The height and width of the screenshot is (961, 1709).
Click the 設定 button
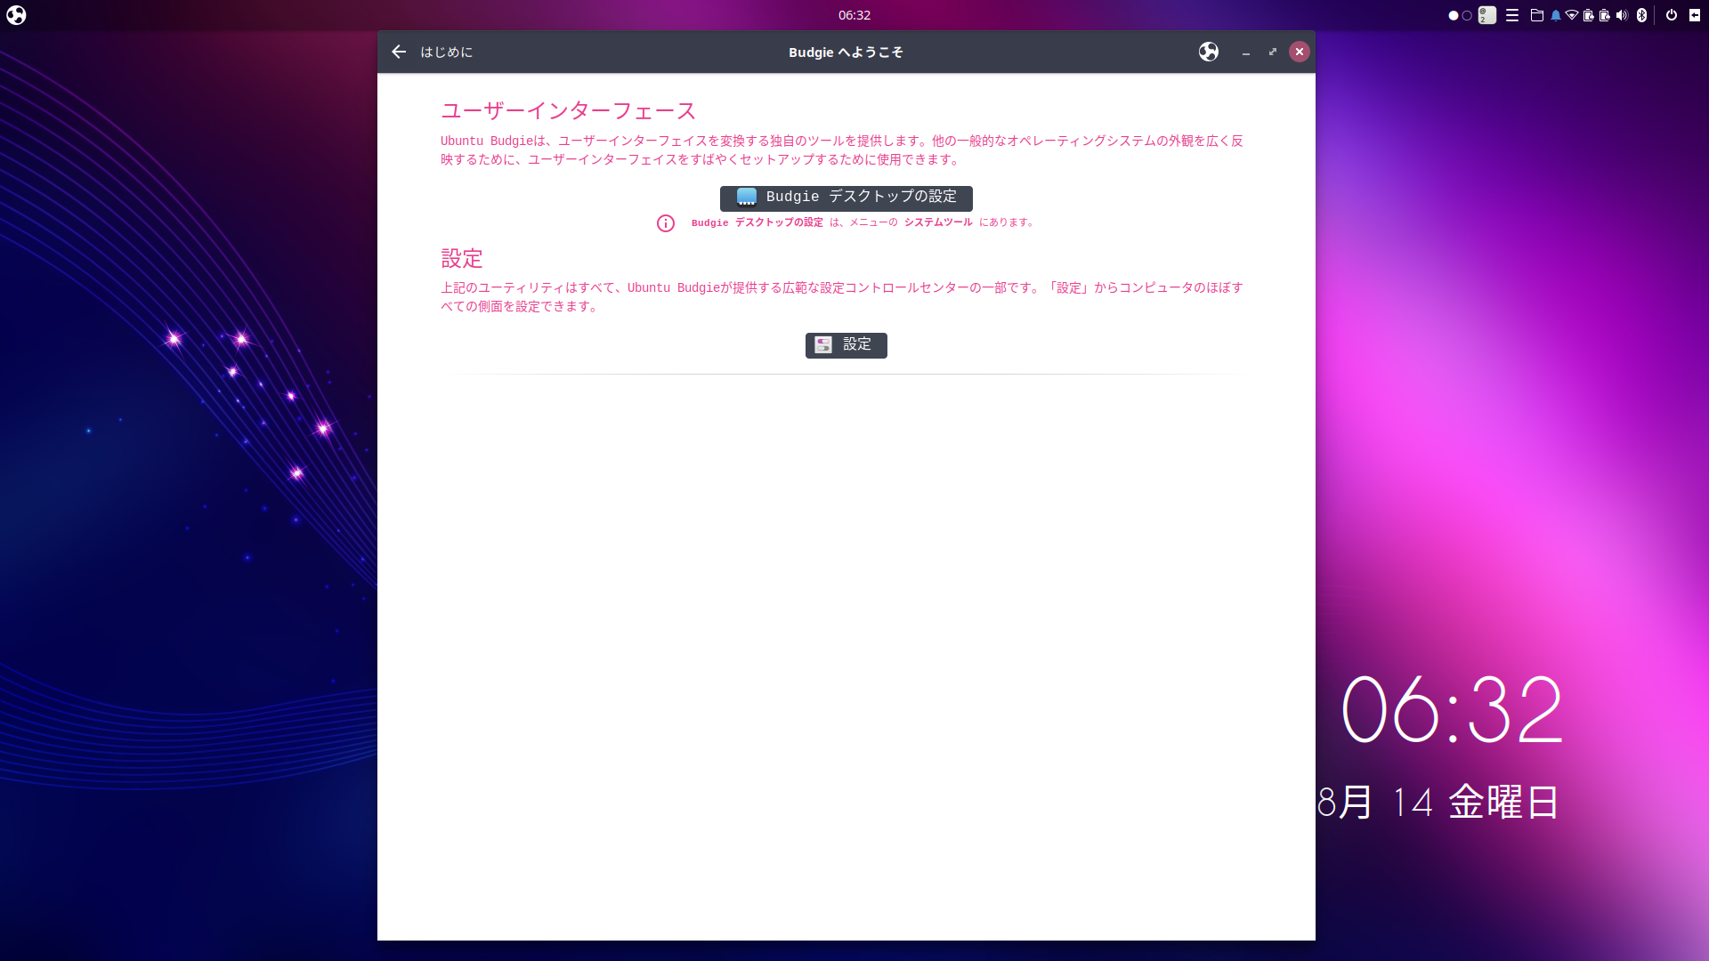(846, 345)
